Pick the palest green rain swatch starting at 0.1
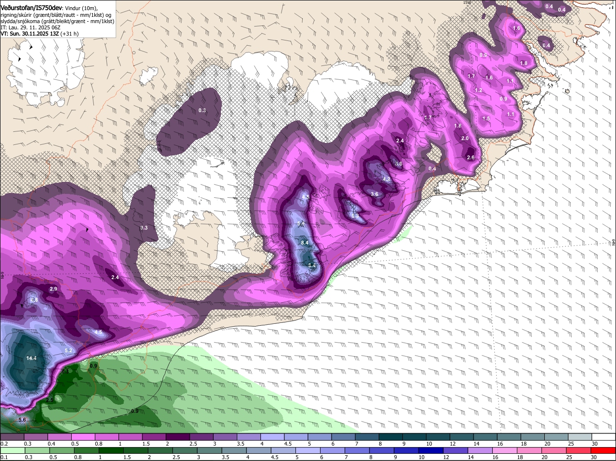Screen dimensions: 616x461 click(13, 450)
